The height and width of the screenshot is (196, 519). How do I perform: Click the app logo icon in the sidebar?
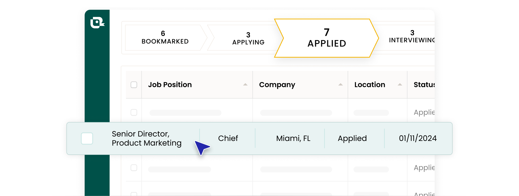(x=97, y=23)
